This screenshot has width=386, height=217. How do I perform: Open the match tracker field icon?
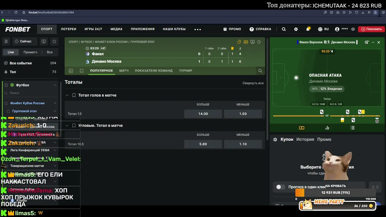tap(246, 42)
